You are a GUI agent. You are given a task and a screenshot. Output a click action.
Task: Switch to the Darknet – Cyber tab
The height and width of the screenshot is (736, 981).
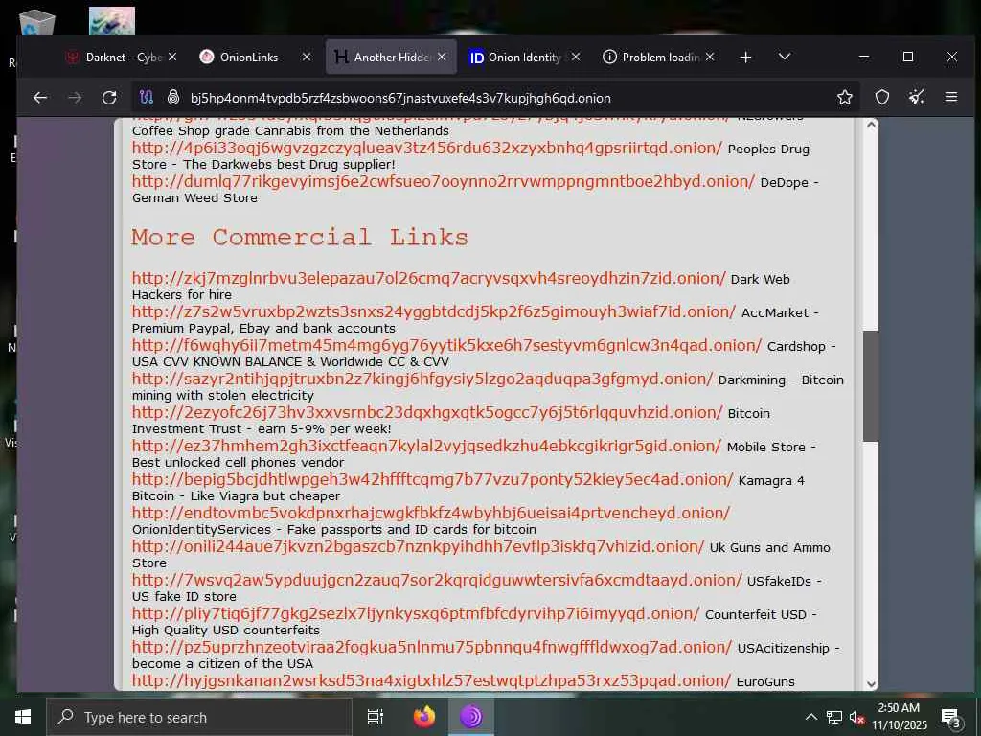click(115, 57)
